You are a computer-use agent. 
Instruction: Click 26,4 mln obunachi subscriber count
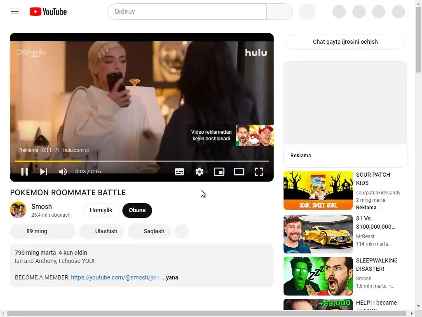pyautogui.click(x=52, y=215)
